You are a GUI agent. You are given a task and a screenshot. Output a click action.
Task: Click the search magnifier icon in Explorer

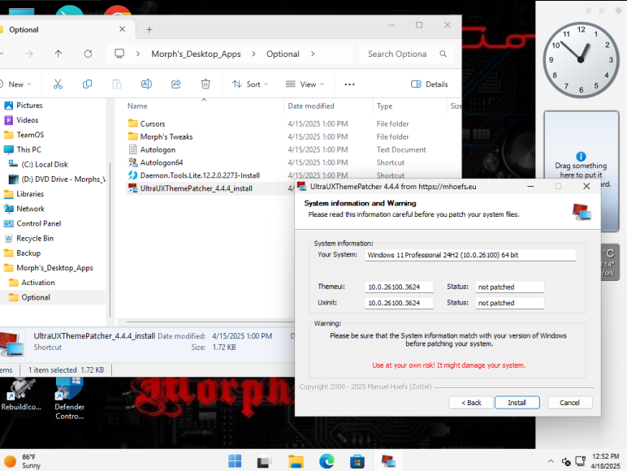443,54
